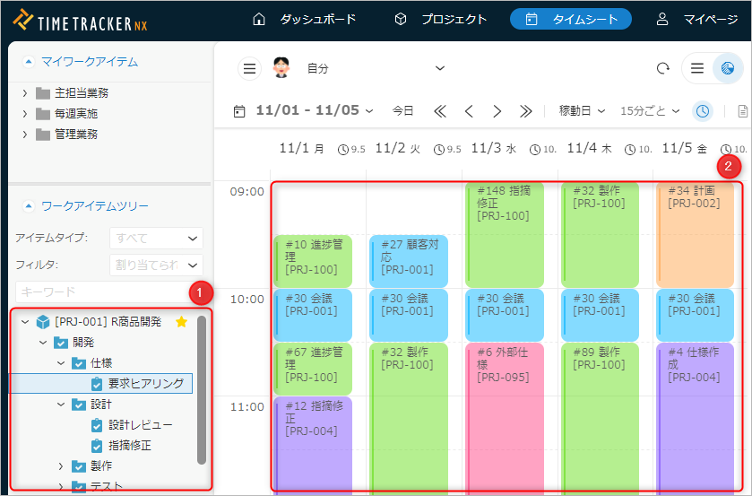
Task: Click the favorite star on PRJ-001 R商品開発
Action: [180, 321]
